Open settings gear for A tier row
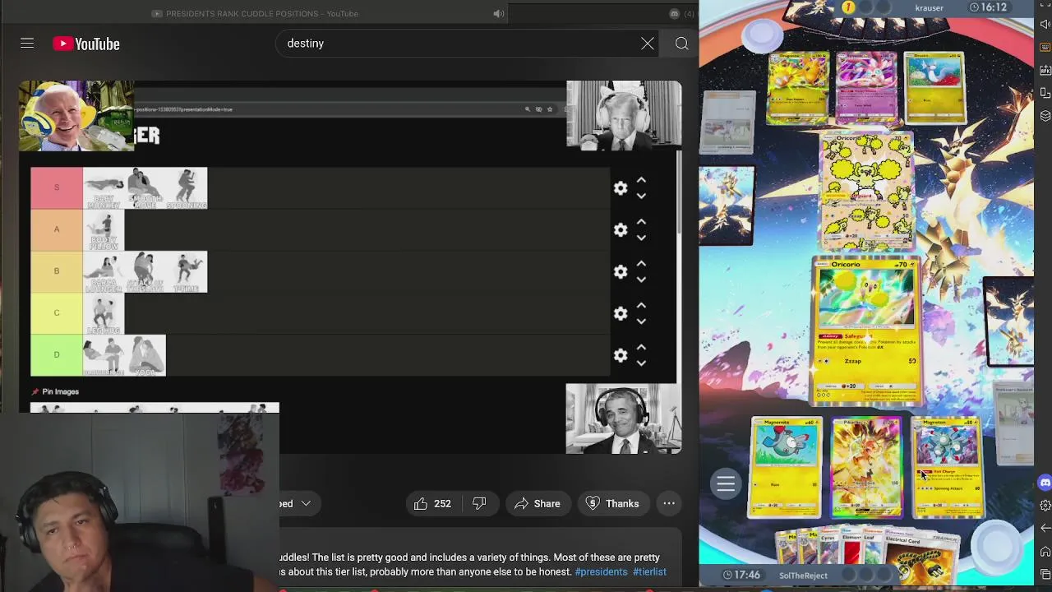Image resolution: width=1052 pixels, height=592 pixels. click(621, 229)
